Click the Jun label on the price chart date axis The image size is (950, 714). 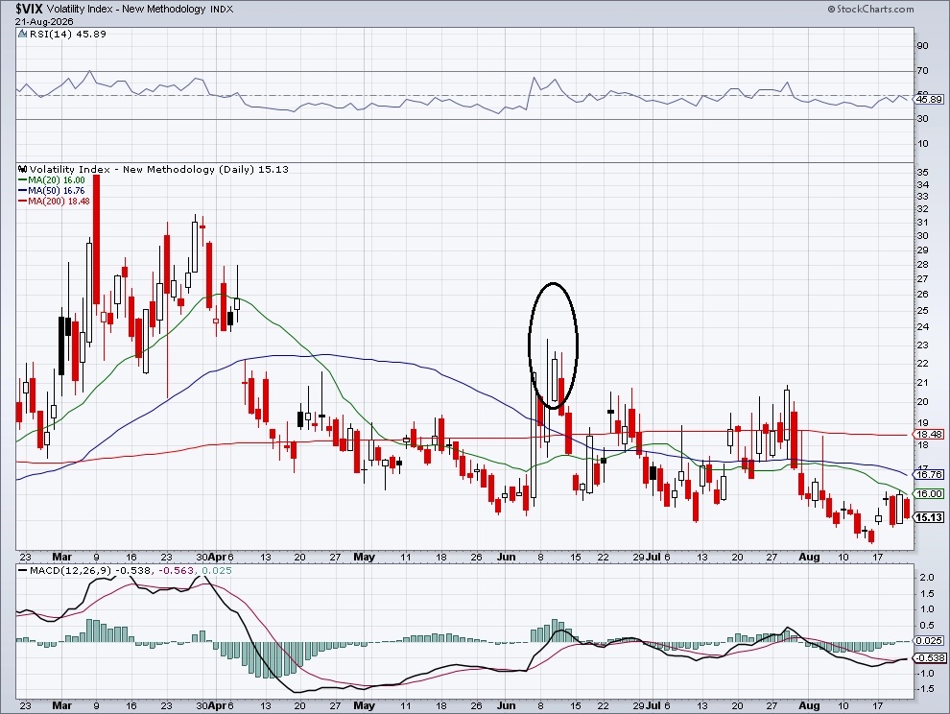pyautogui.click(x=506, y=557)
